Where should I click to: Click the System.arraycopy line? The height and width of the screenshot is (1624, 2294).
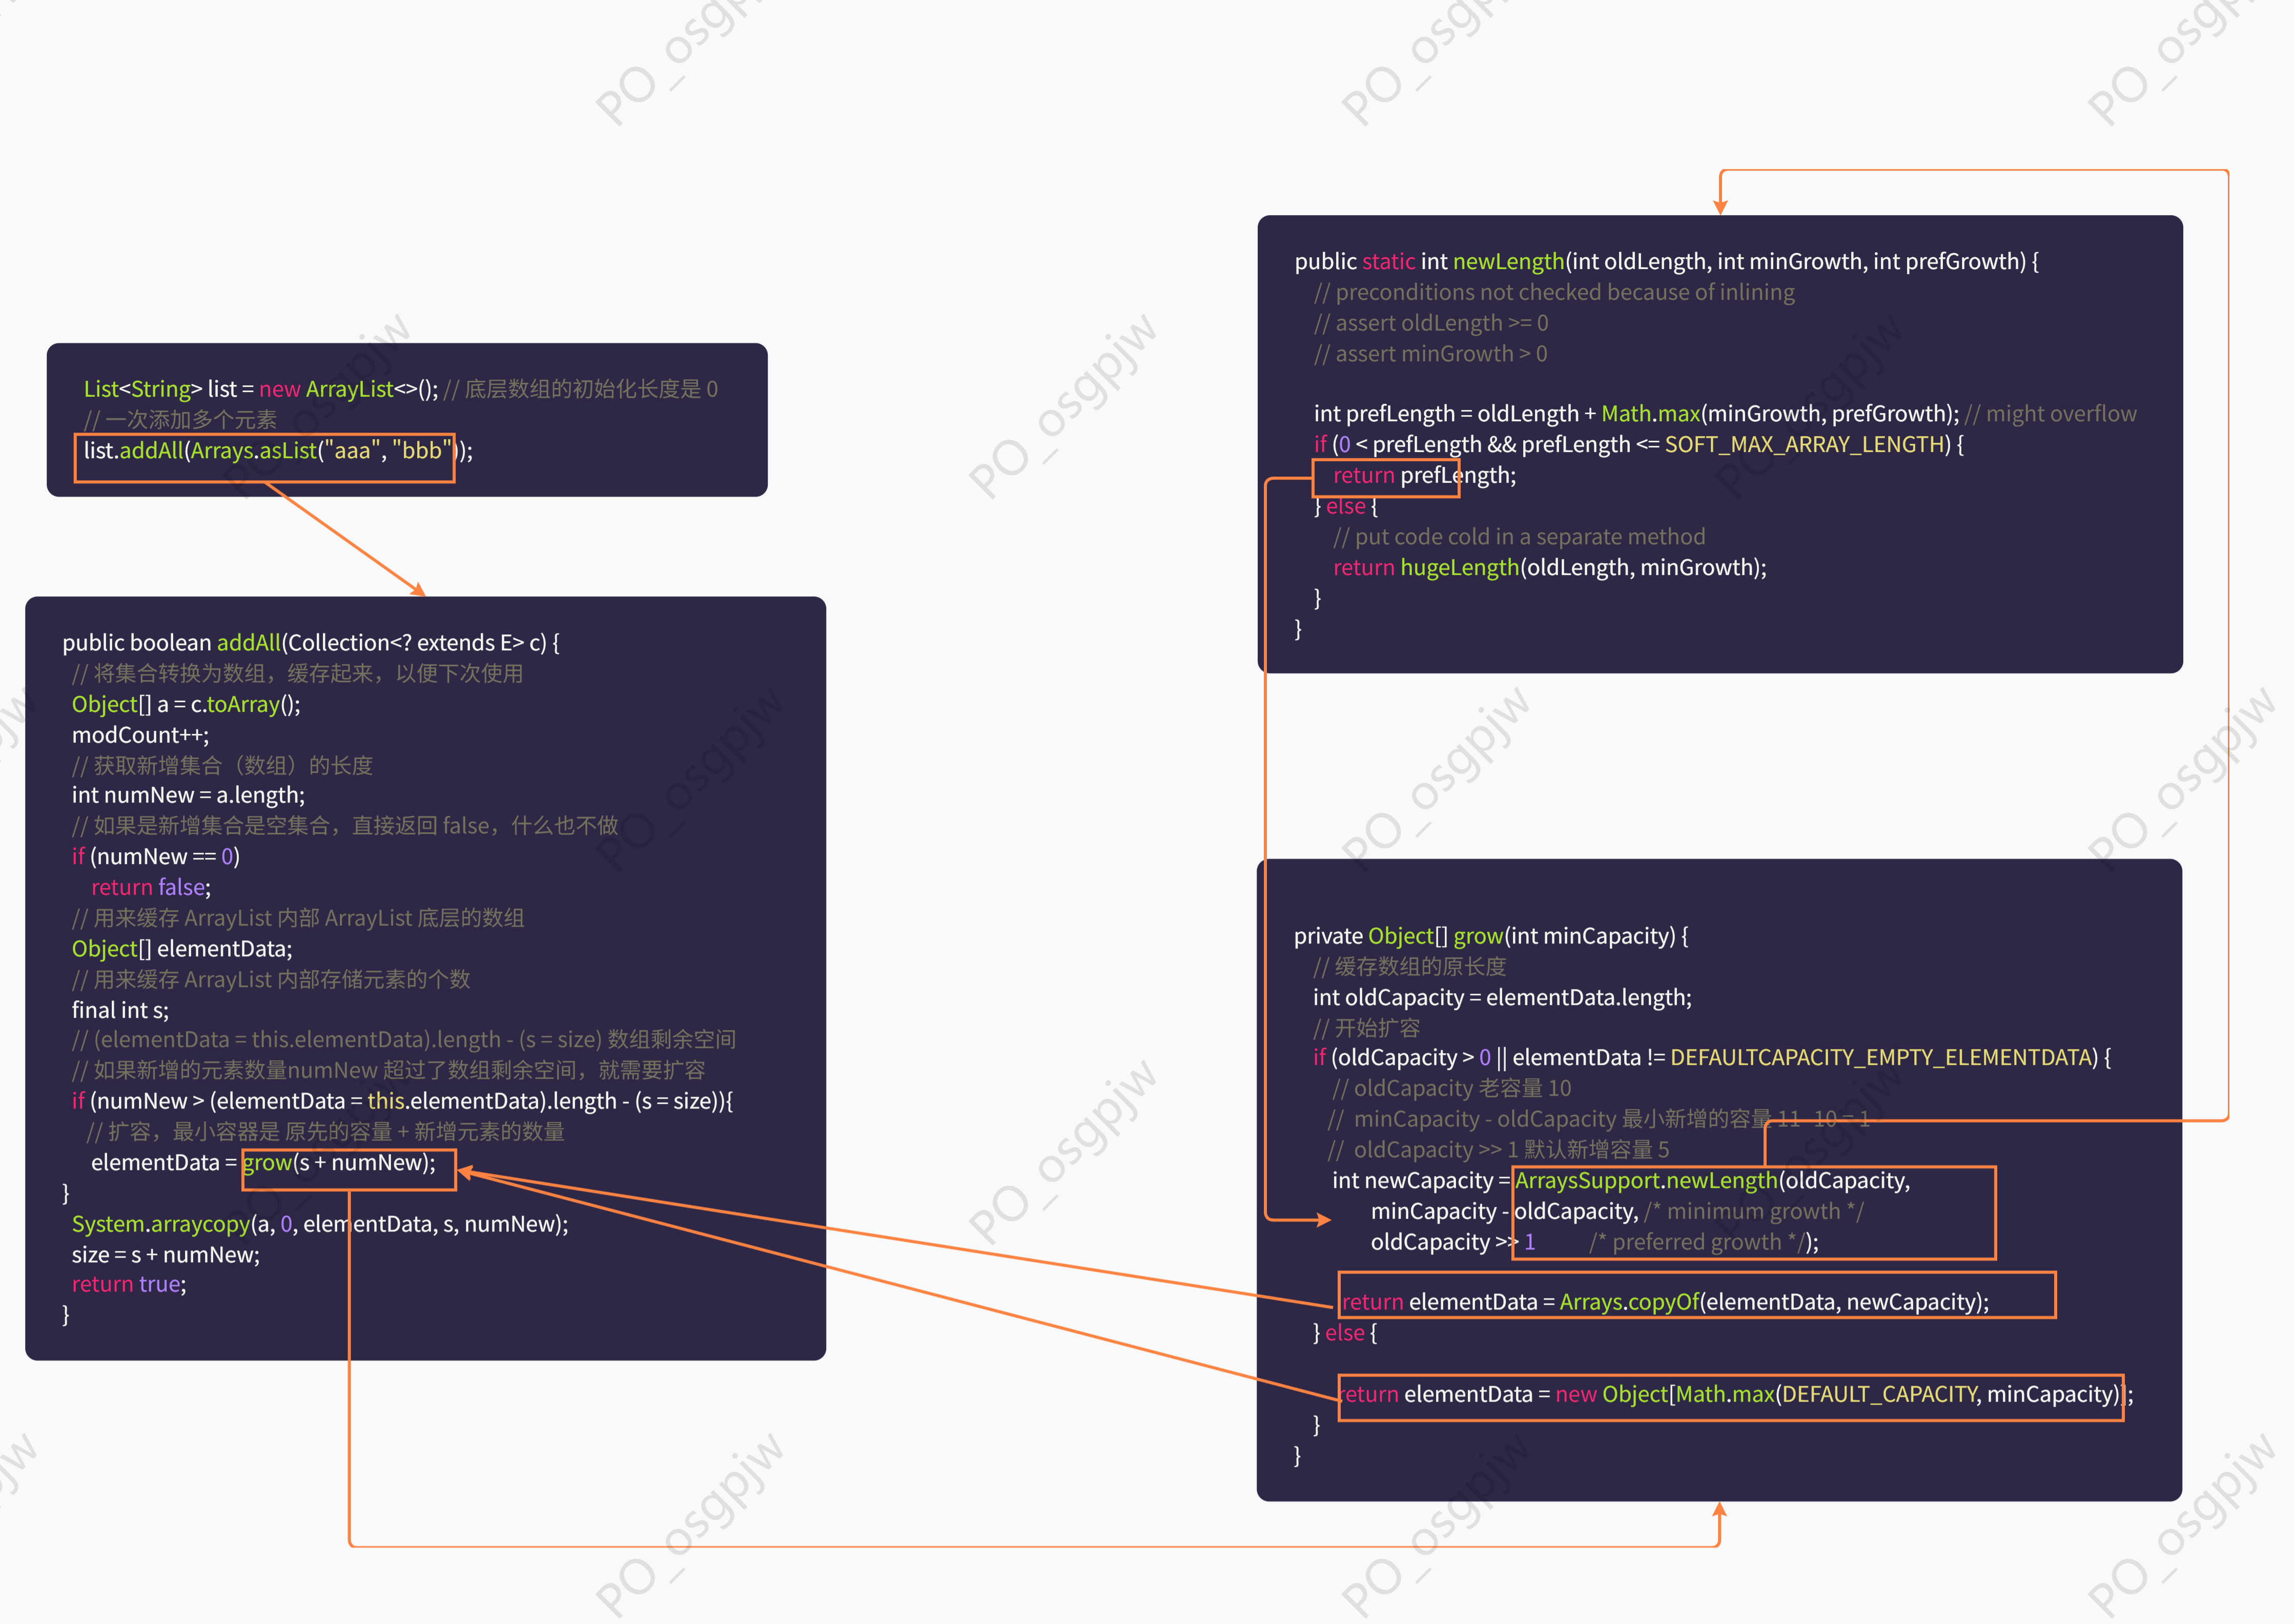coord(320,1224)
